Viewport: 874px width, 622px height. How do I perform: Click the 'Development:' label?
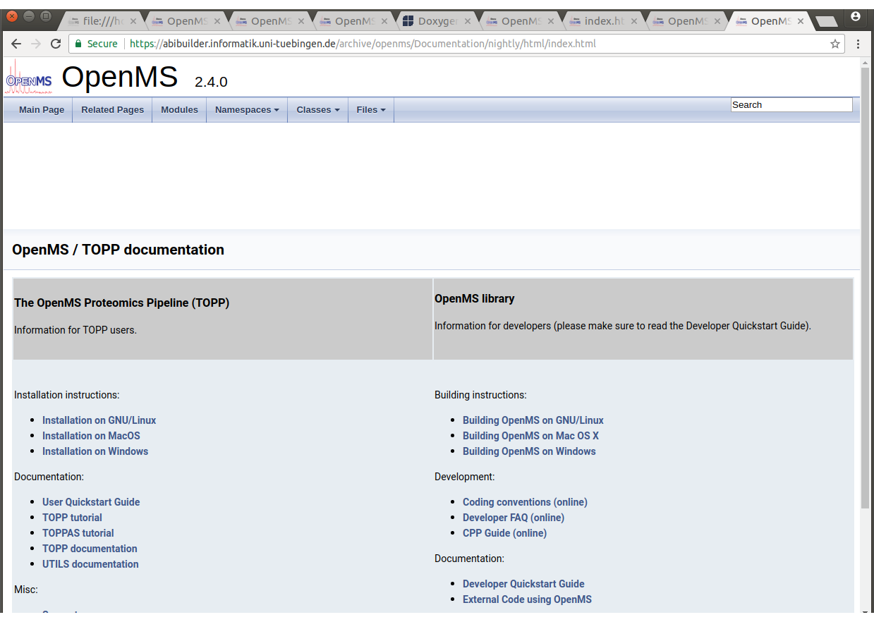pos(465,477)
